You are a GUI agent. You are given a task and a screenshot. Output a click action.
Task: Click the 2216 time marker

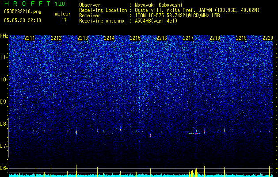point(162,38)
